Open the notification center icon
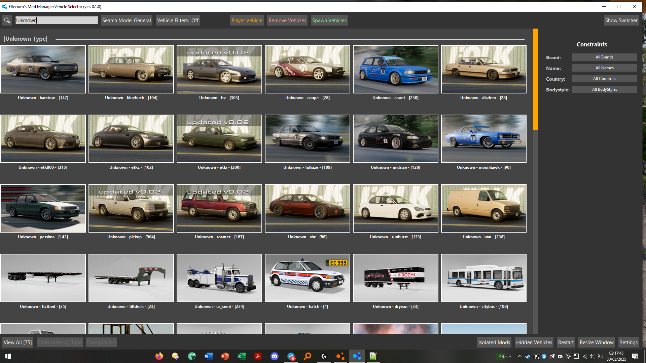646x363 pixels. [x=635, y=356]
